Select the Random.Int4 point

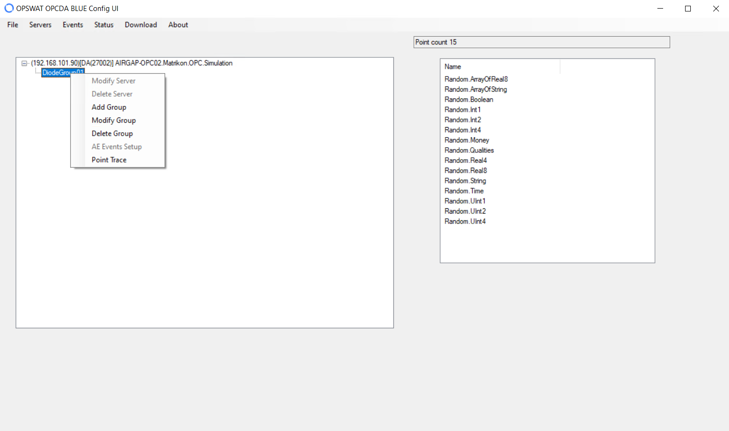click(x=463, y=130)
